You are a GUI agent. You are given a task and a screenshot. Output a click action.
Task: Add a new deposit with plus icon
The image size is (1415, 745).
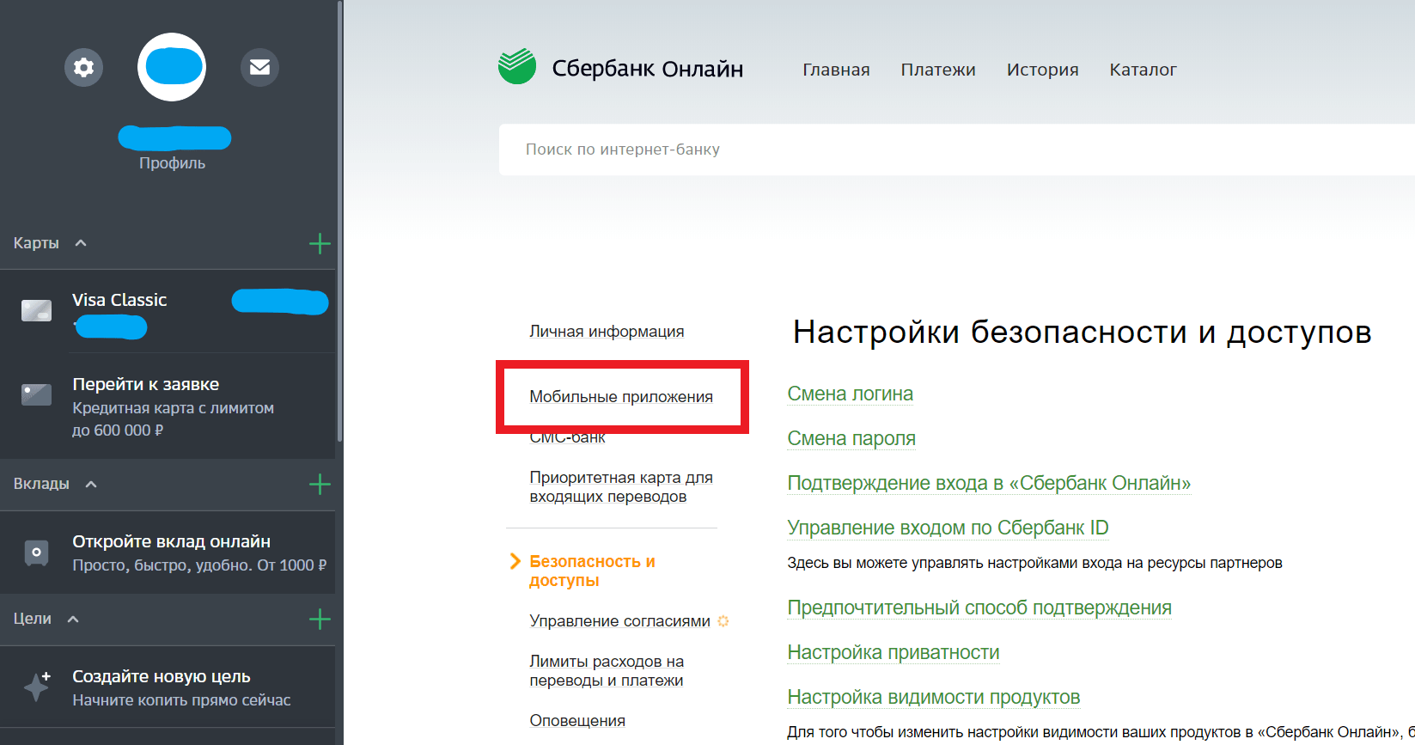pyautogui.click(x=320, y=485)
